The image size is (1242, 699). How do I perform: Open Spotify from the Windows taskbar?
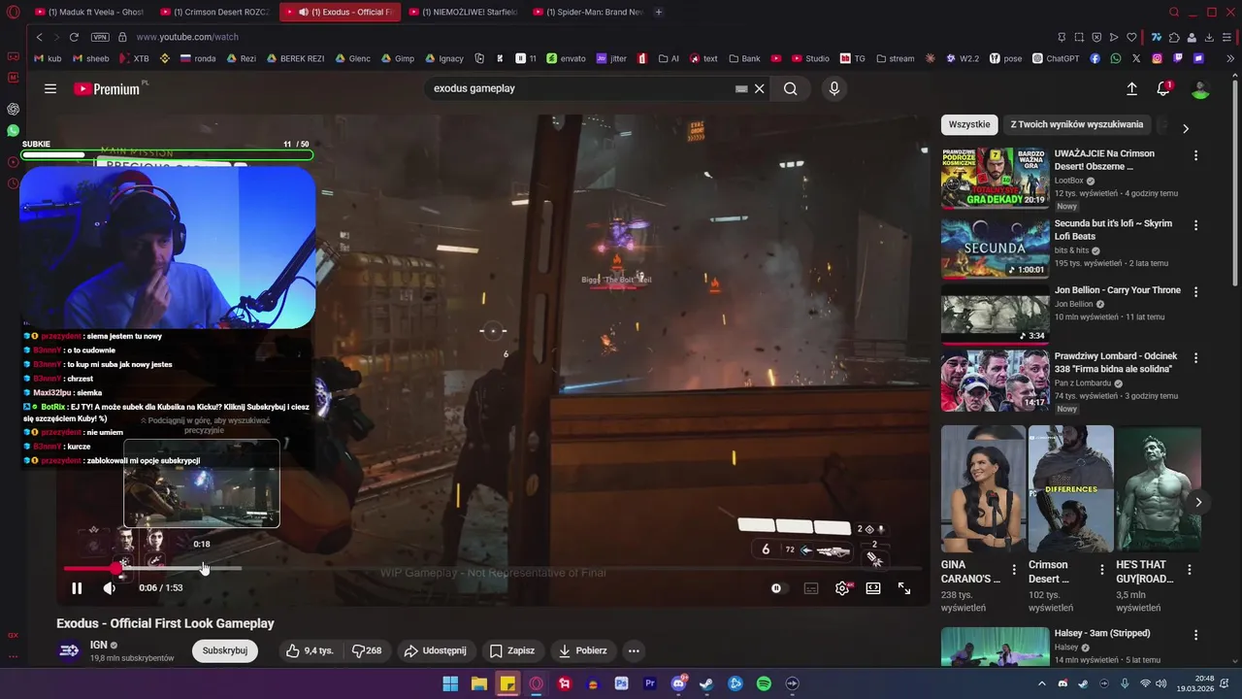point(764,683)
